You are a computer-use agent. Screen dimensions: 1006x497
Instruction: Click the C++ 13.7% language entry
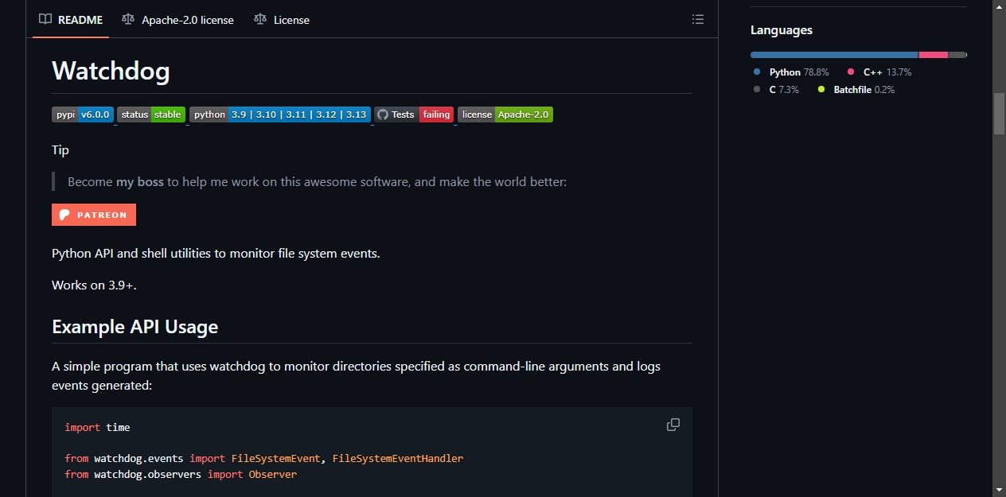tap(880, 72)
